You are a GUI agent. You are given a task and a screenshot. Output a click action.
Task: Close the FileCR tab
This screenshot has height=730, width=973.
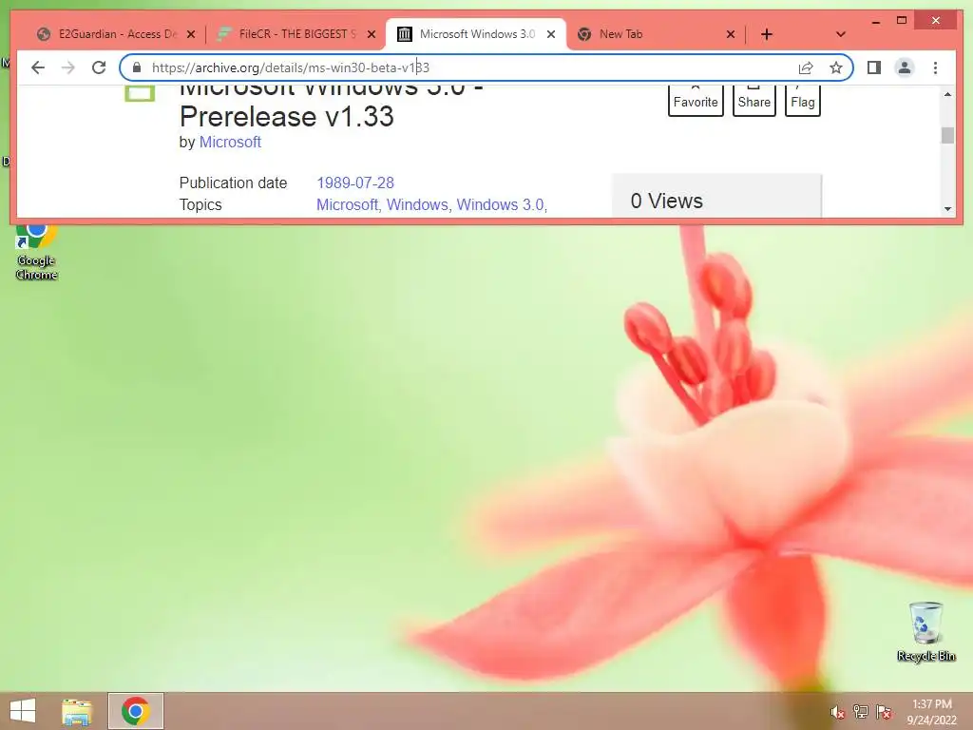point(372,34)
